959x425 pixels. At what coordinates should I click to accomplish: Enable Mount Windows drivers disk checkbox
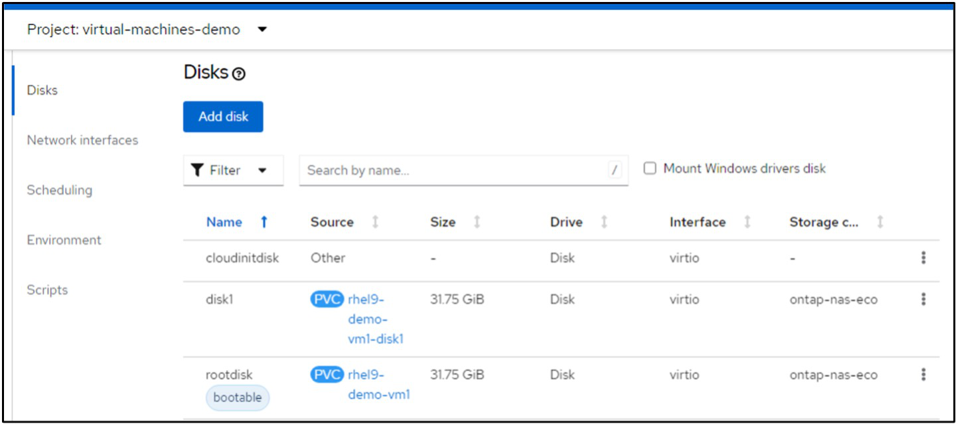pos(650,168)
